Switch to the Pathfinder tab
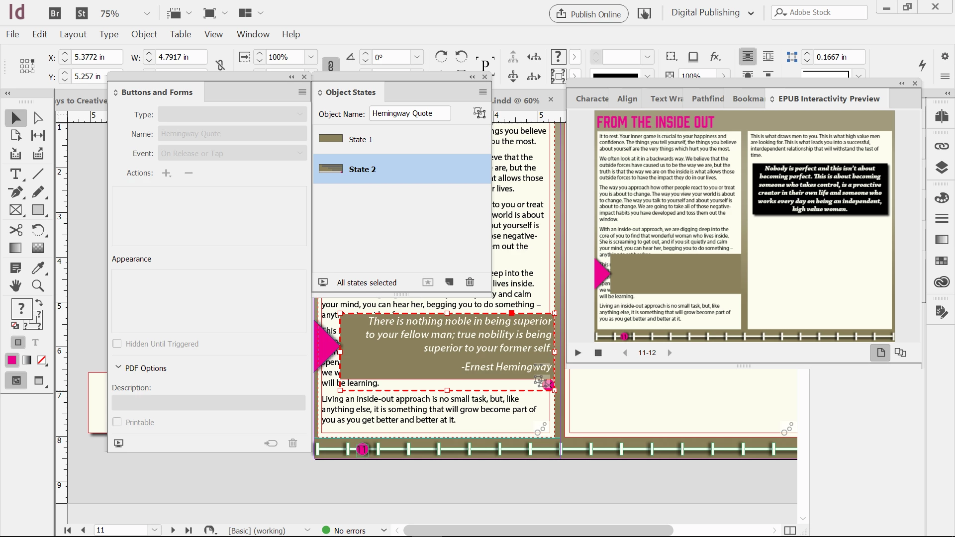The height and width of the screenshot is (537, 955). [x=707, y=98]
